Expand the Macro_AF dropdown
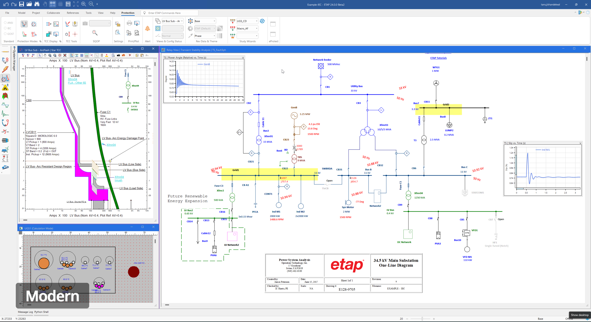591x322 pixels. [256, 28]
